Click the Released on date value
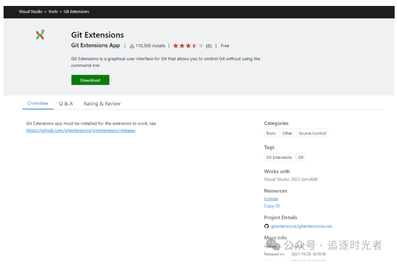397x272 pixels. [309, 254]
